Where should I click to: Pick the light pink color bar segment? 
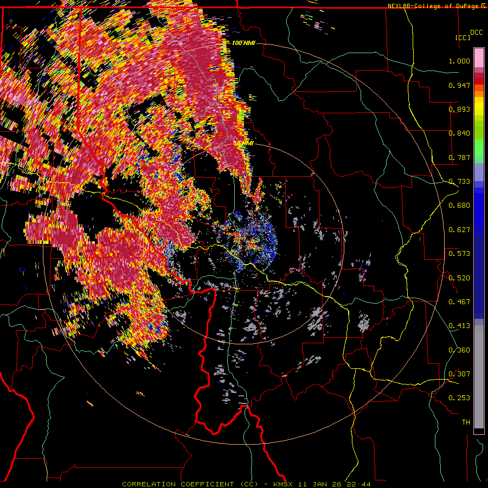479,57
